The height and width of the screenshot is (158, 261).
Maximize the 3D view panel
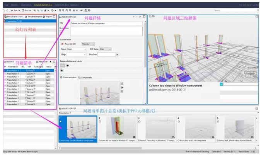coord(257,16)
